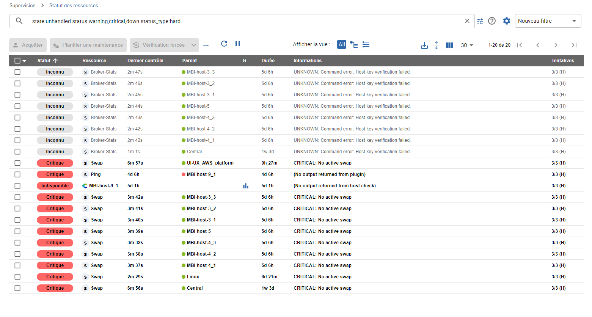Image resolution: width=592 pixels, height=317 pixels.
Task: Sort by Dernier contrôle column header
Action: coord(145,61)
